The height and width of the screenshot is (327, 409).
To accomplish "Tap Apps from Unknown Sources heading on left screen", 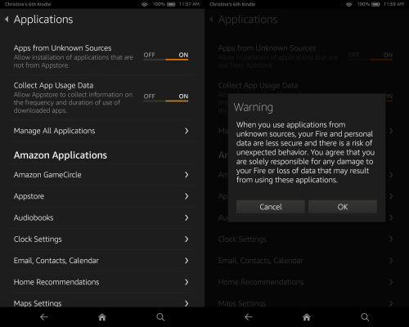I will (x=62, y=48).
